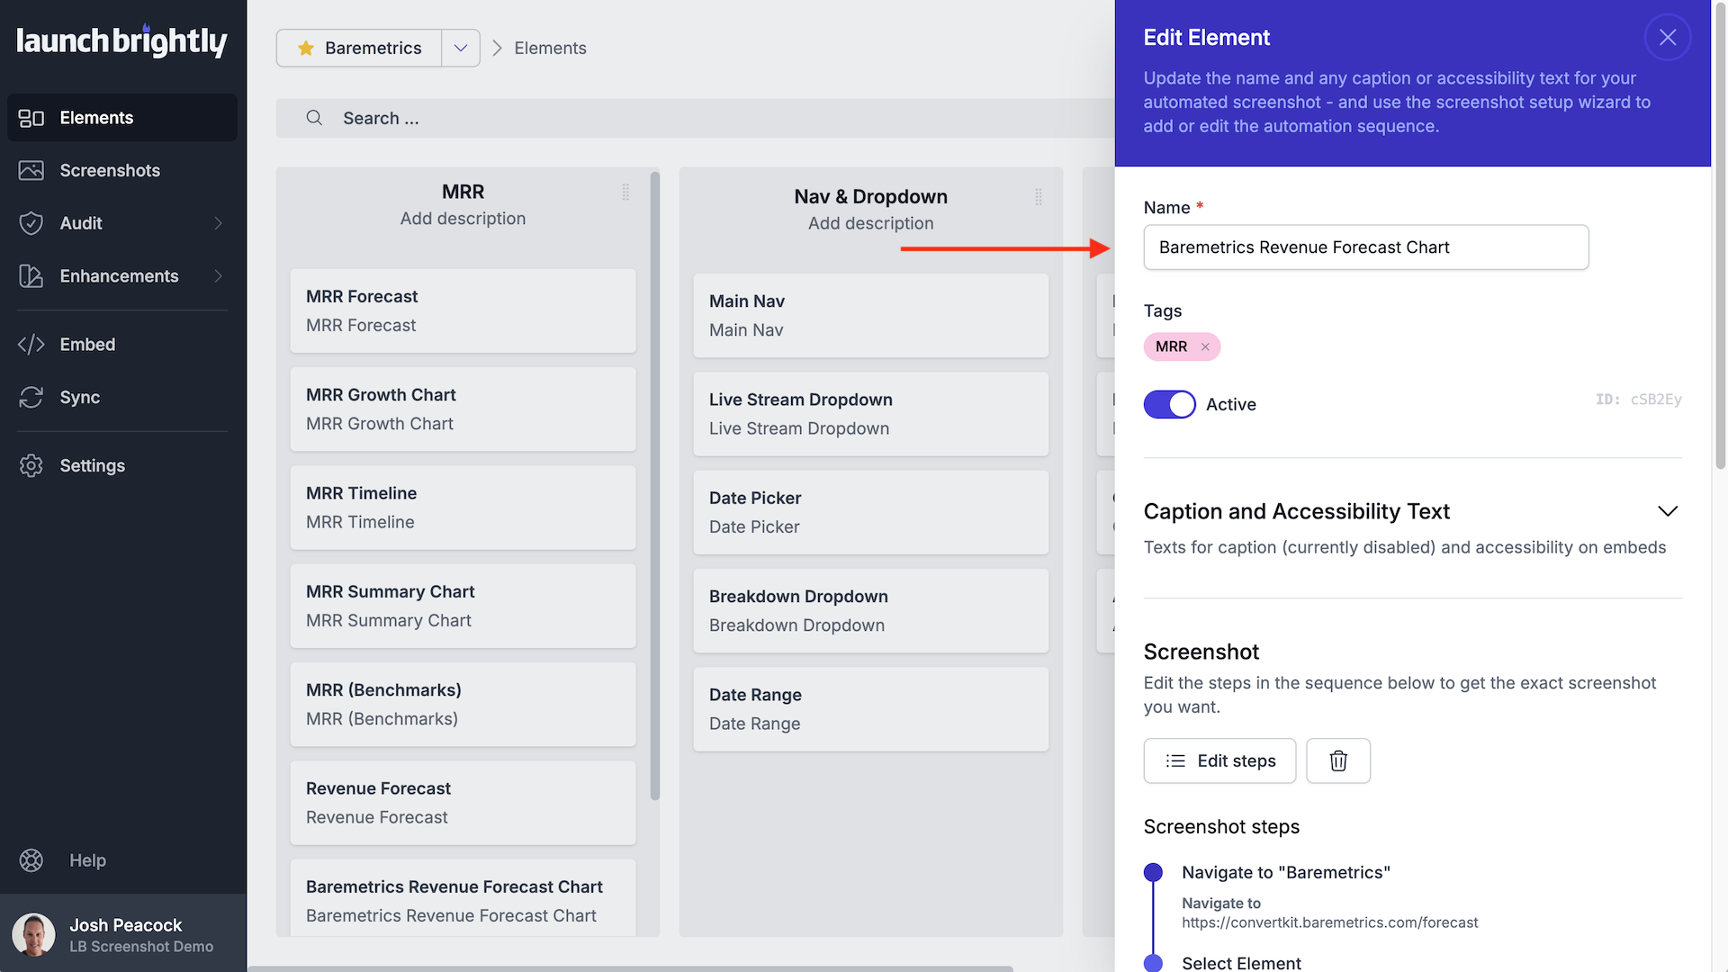Viewport: 1728px width, 972px height.
Task: Click the Elements breadcrumb link
Action: [x=550, y=48]
